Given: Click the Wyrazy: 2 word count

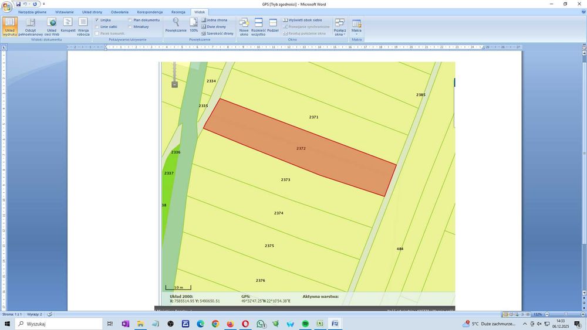Looking at the screenshot, I should click(x=35, y=314).
